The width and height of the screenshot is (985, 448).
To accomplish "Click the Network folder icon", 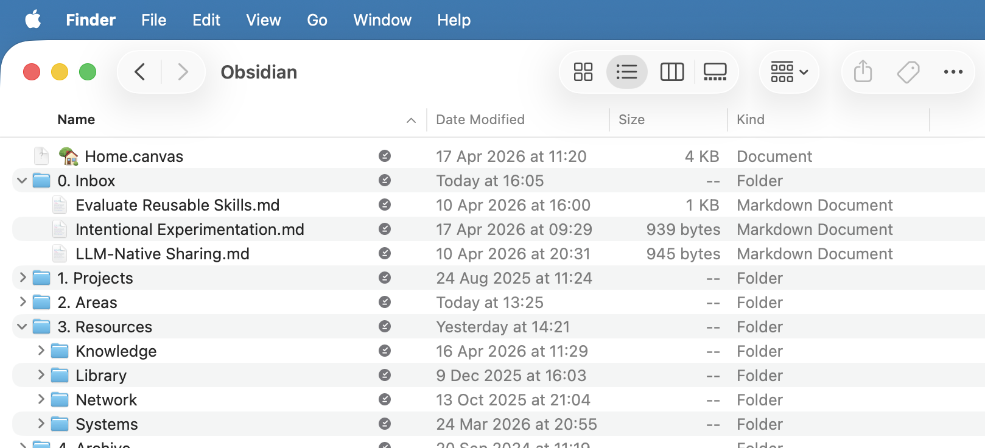I will (x=60, y=399).
